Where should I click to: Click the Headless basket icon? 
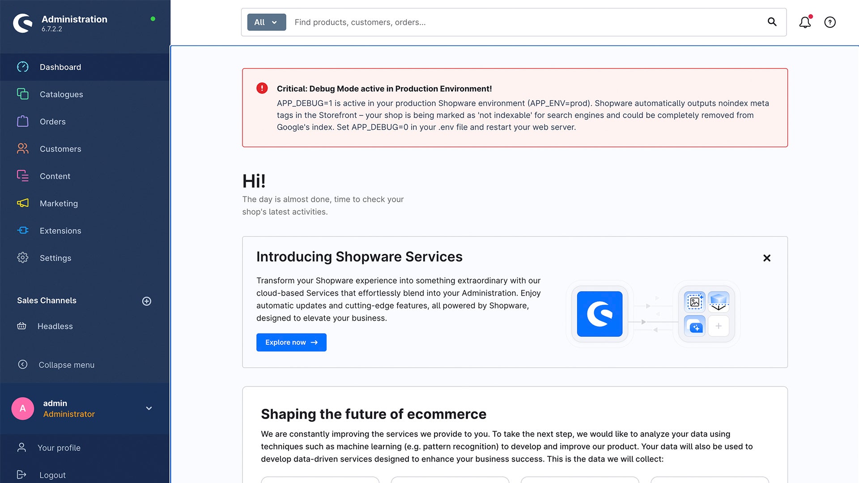(21, 326)
